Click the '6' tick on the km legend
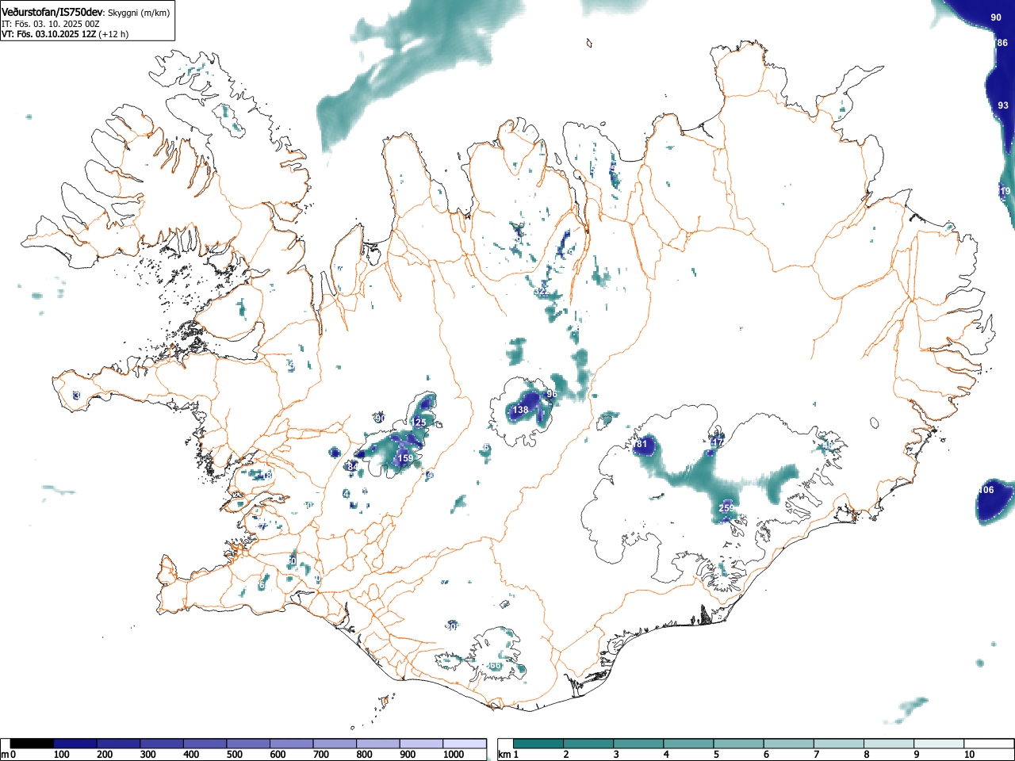The image size is (1015, 761). [767, 755]
